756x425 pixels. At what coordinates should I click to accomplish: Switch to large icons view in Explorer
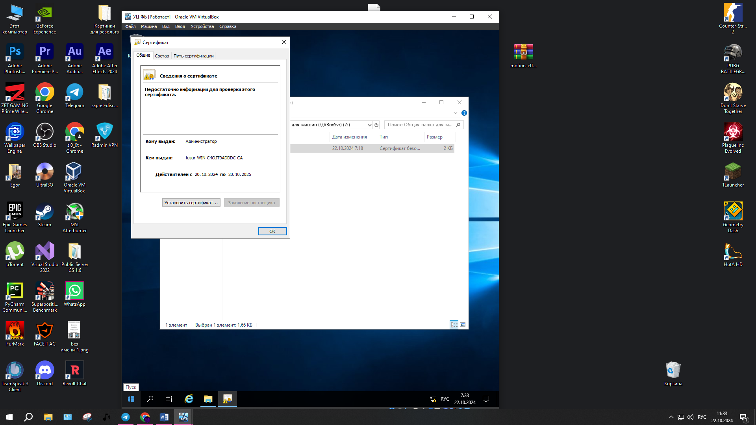tap(463, 325)
